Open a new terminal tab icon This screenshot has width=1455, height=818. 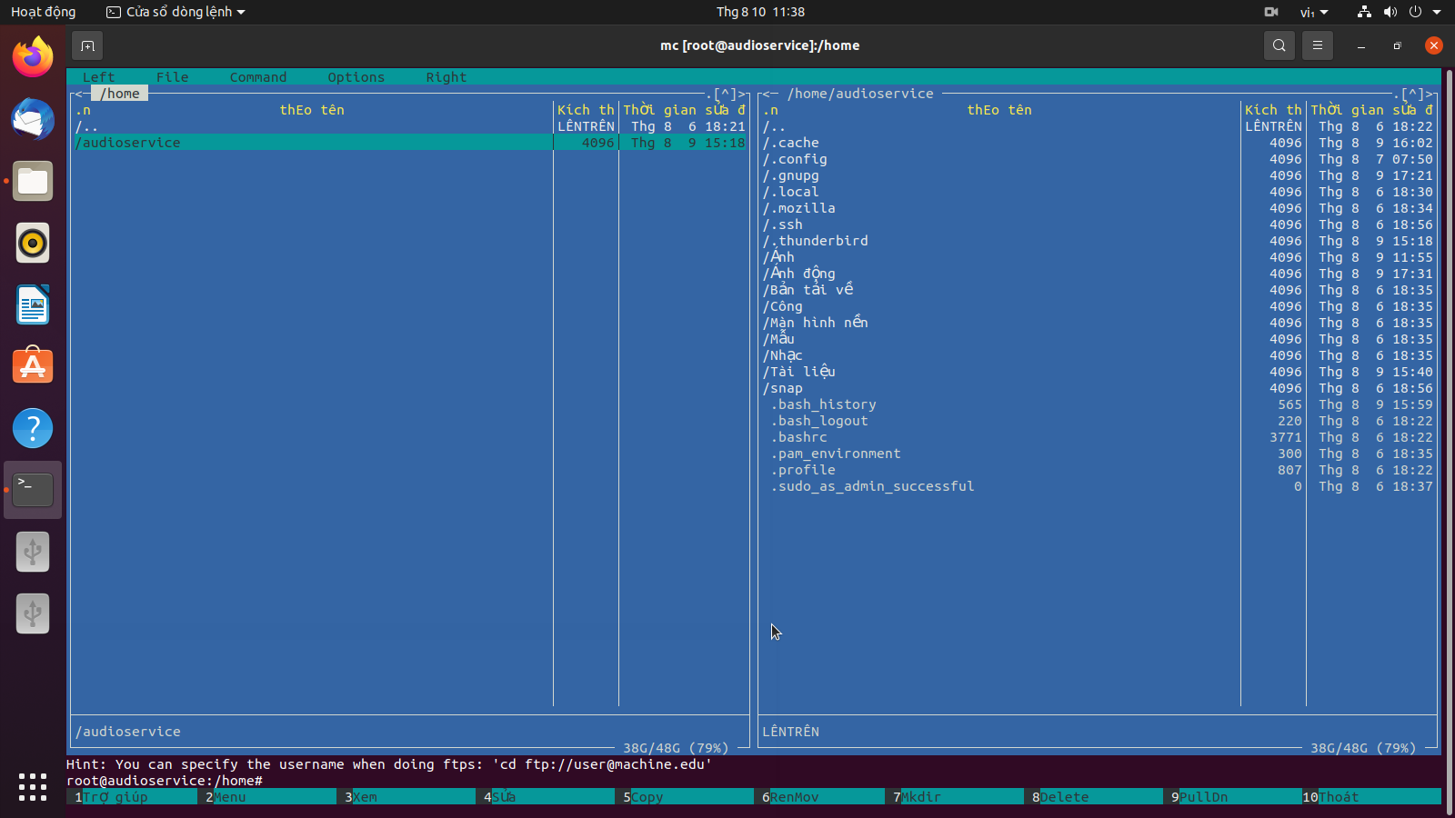[x=87, y=45]
